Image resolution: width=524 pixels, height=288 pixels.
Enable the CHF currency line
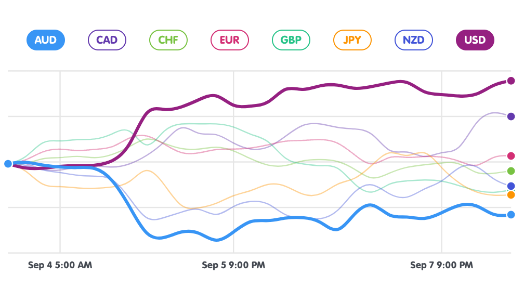pos(168,40)
